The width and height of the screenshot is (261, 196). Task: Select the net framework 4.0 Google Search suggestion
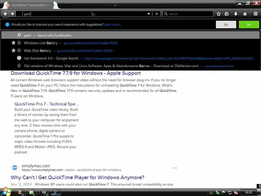coord(130,58)
